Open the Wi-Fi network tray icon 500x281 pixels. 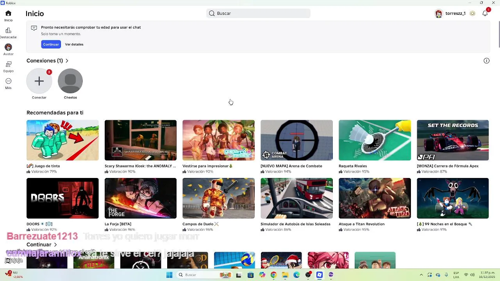coord(466,275)
